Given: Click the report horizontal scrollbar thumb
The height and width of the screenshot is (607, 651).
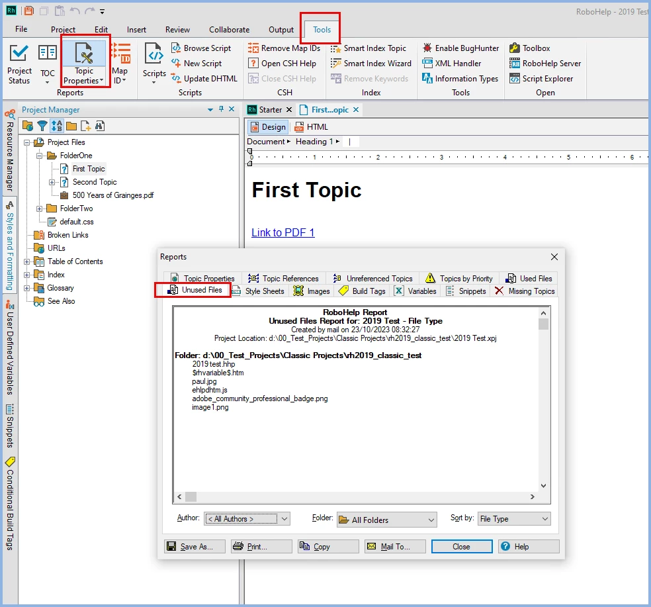Looking at the screenshot, I should [x=191, y=497].
